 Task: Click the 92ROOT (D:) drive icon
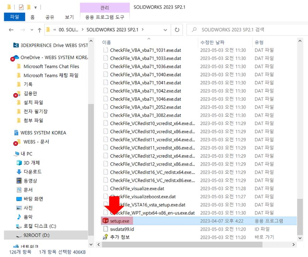19,235
